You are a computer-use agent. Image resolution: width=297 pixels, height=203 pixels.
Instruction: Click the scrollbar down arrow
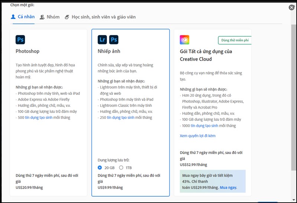(x=294, y=200)
